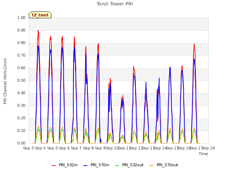Click the Sep 7 x-axis tick label
Viewport: 230px width, 172px height.
click(x=76, y=148)
